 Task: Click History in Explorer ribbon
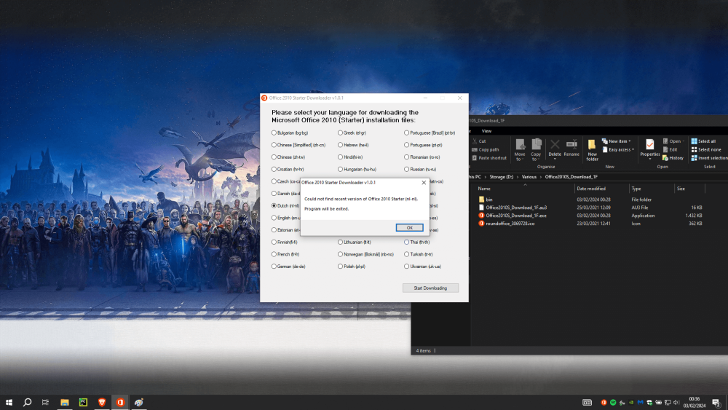673,158
